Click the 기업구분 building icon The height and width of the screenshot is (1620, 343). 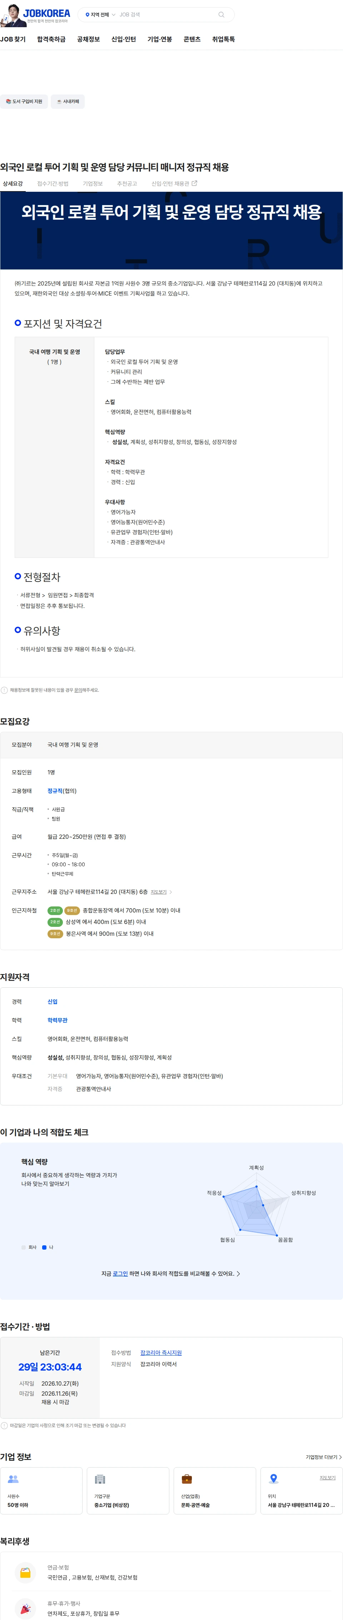pyautogui.click(x=100, y=1479)
